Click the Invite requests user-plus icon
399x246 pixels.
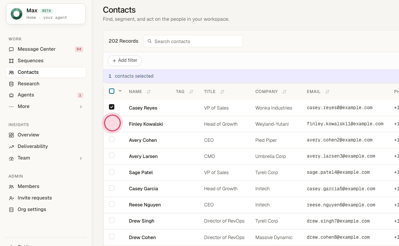tap(11, 198)
